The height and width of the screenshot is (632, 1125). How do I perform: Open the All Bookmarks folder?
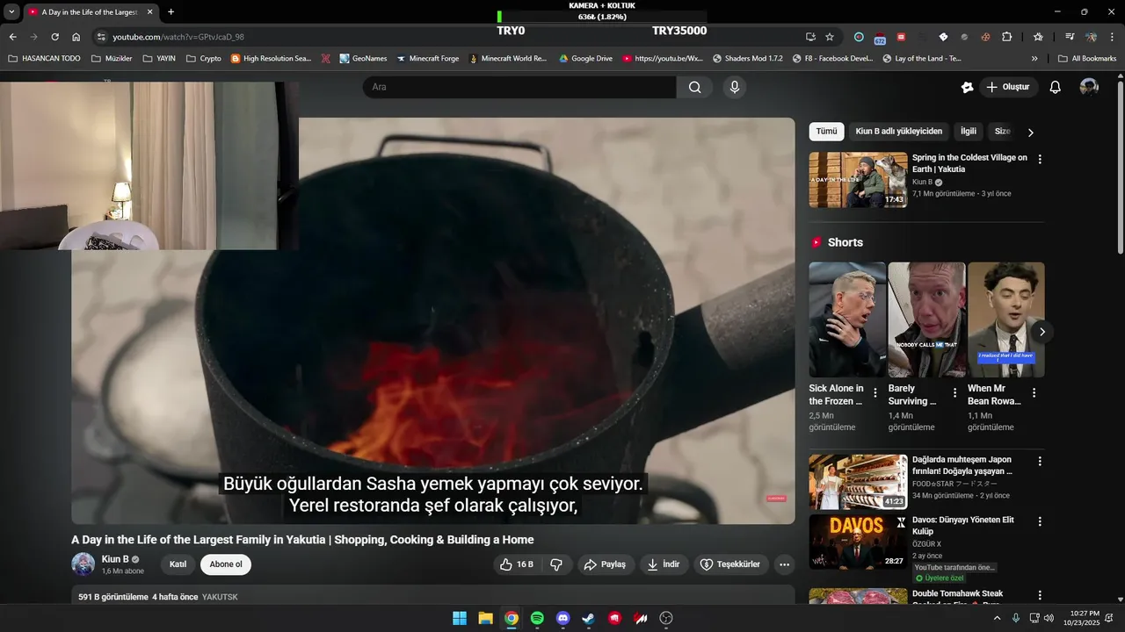[1087, 59]
